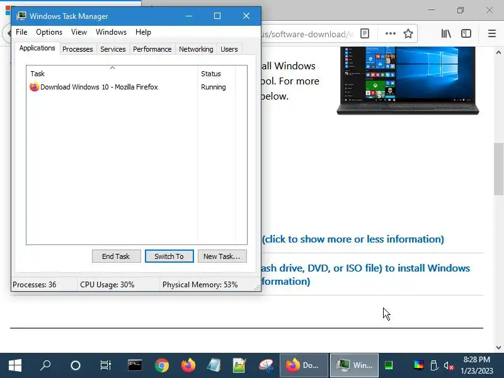Sort by the Status column header
The image size is (504, 378).
[x=216, y=74]
